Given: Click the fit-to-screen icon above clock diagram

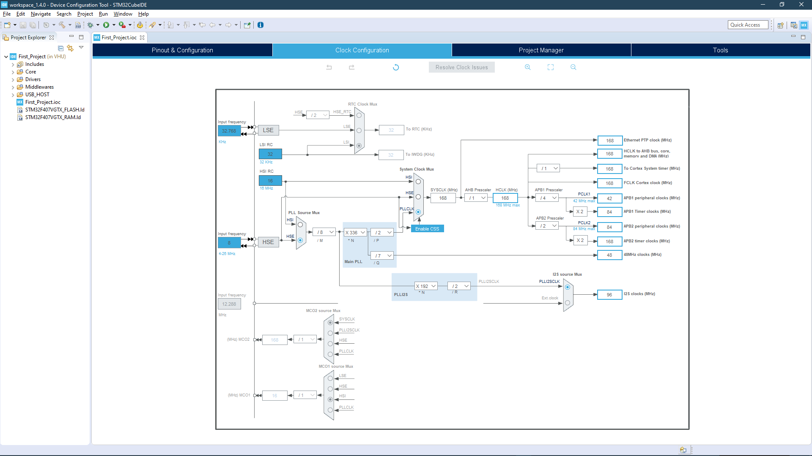Looking at the screenshot, I should (x=550, y=67).
